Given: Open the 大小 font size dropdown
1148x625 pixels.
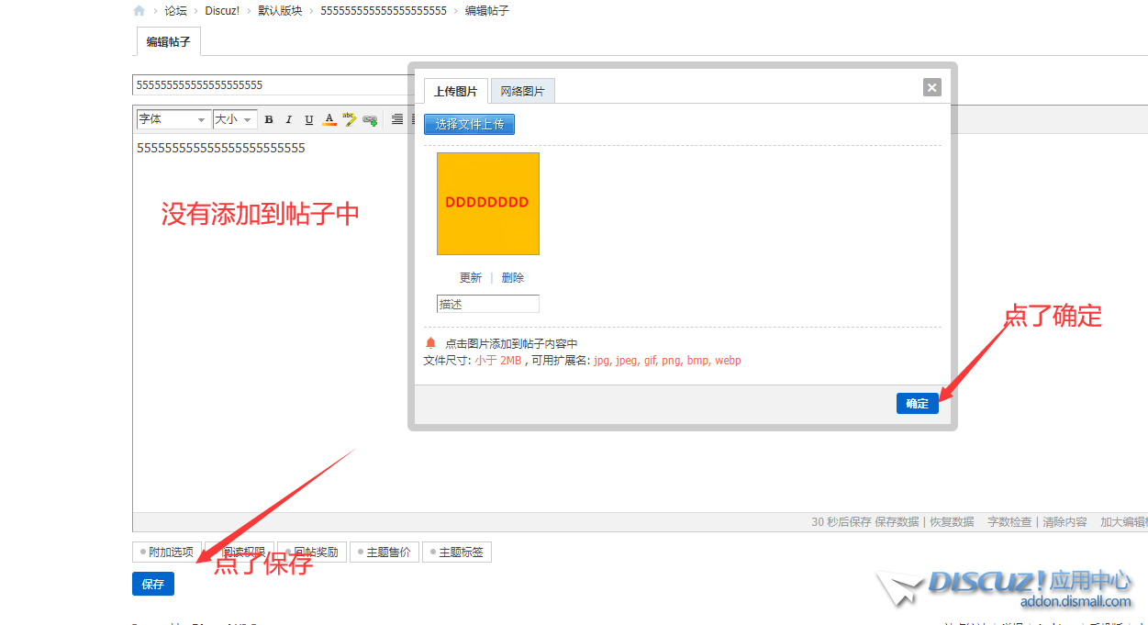Looking at the screenshot, I should pos(233,119).
